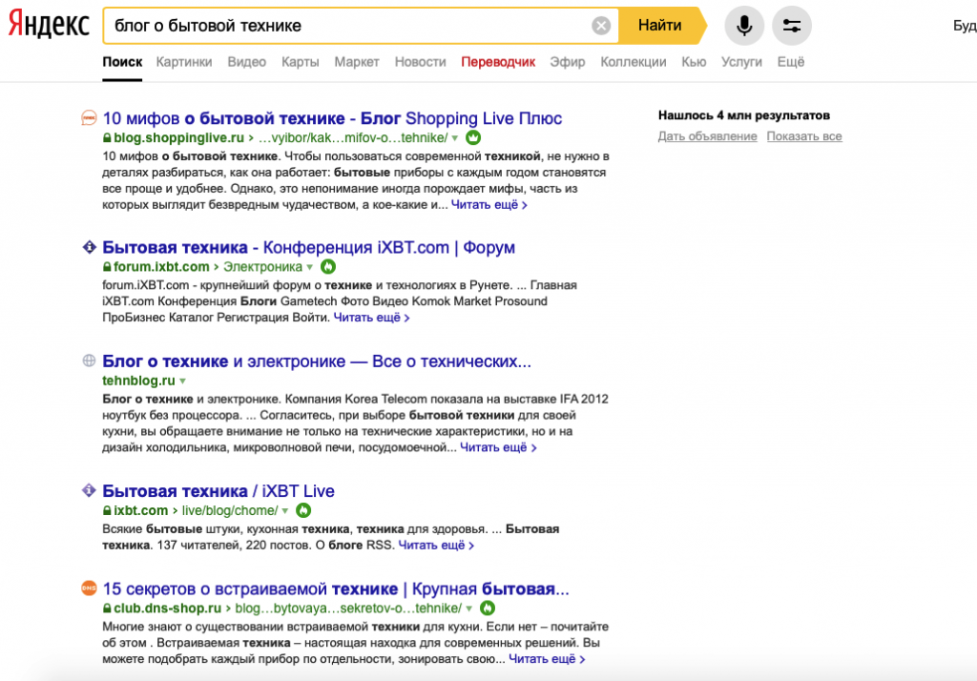The height and width of the screenshot is (681, 977).
Task: Open Бытовая техника Конференция iXBT.com result
Action: click(308, 247)
